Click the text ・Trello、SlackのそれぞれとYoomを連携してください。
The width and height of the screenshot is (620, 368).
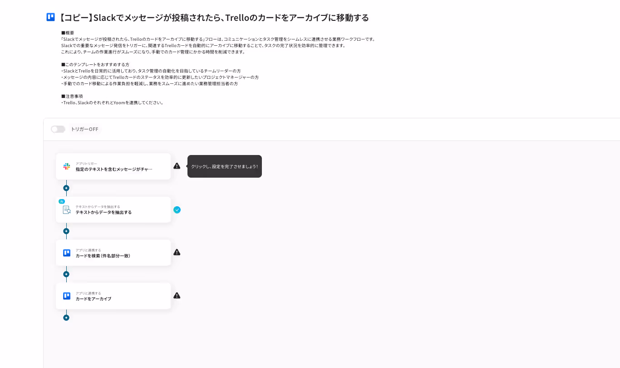click(x=113, y=102)
